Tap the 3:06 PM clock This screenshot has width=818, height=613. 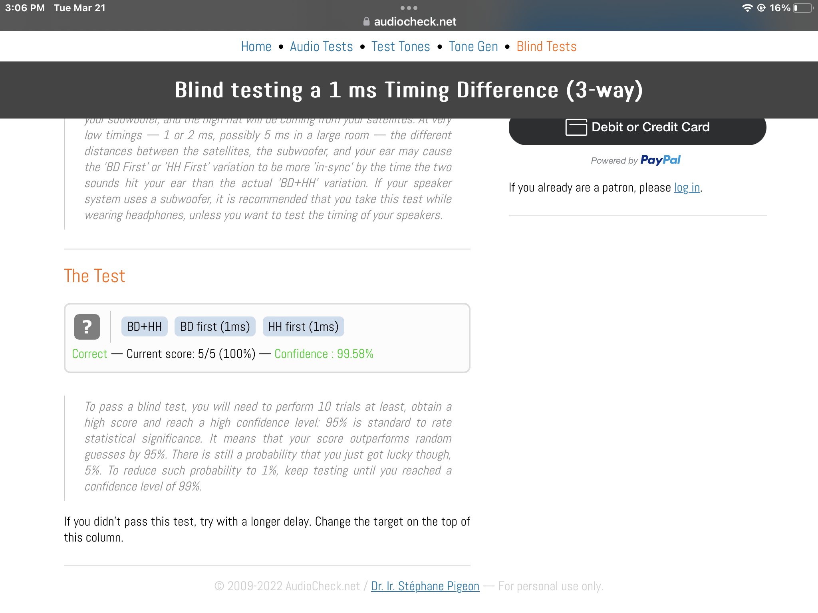[25, 8]
